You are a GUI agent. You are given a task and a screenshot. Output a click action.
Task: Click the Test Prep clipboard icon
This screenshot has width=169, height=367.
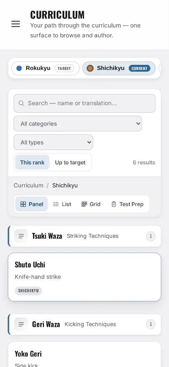[x=114, y=204]
